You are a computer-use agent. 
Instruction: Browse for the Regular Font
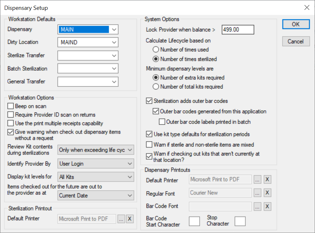point(258,193)
